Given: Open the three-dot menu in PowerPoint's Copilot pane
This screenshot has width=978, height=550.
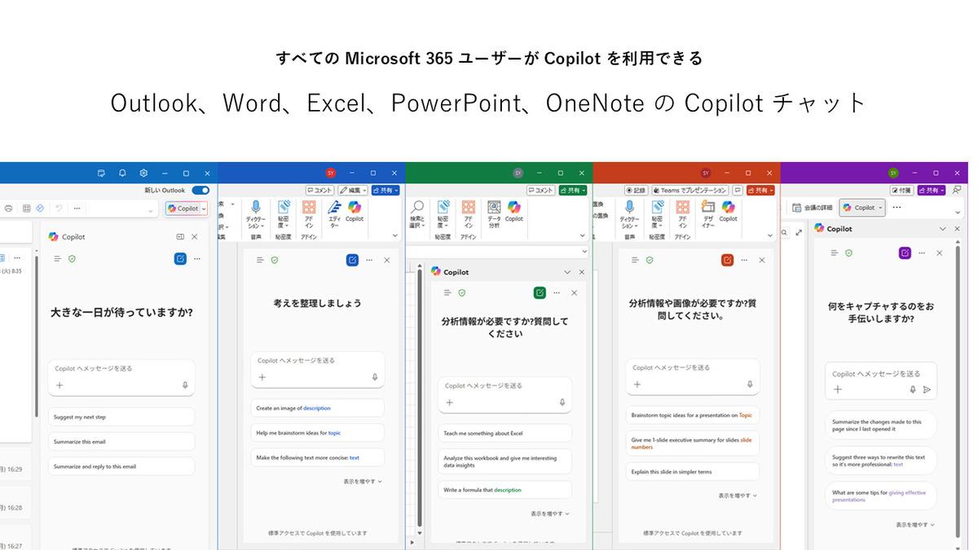Looking at the screenshot, I should coord(744,260).
